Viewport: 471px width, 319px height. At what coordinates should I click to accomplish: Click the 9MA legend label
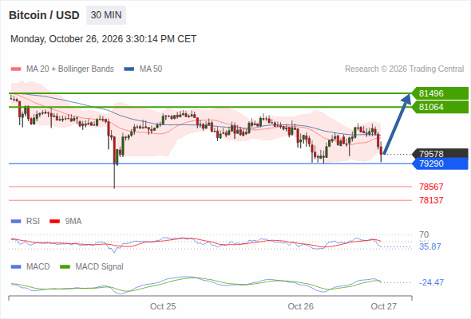pos(73,221)
